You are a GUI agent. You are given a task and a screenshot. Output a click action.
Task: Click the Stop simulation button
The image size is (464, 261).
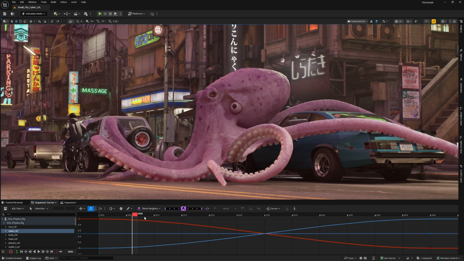pos(110,14)
